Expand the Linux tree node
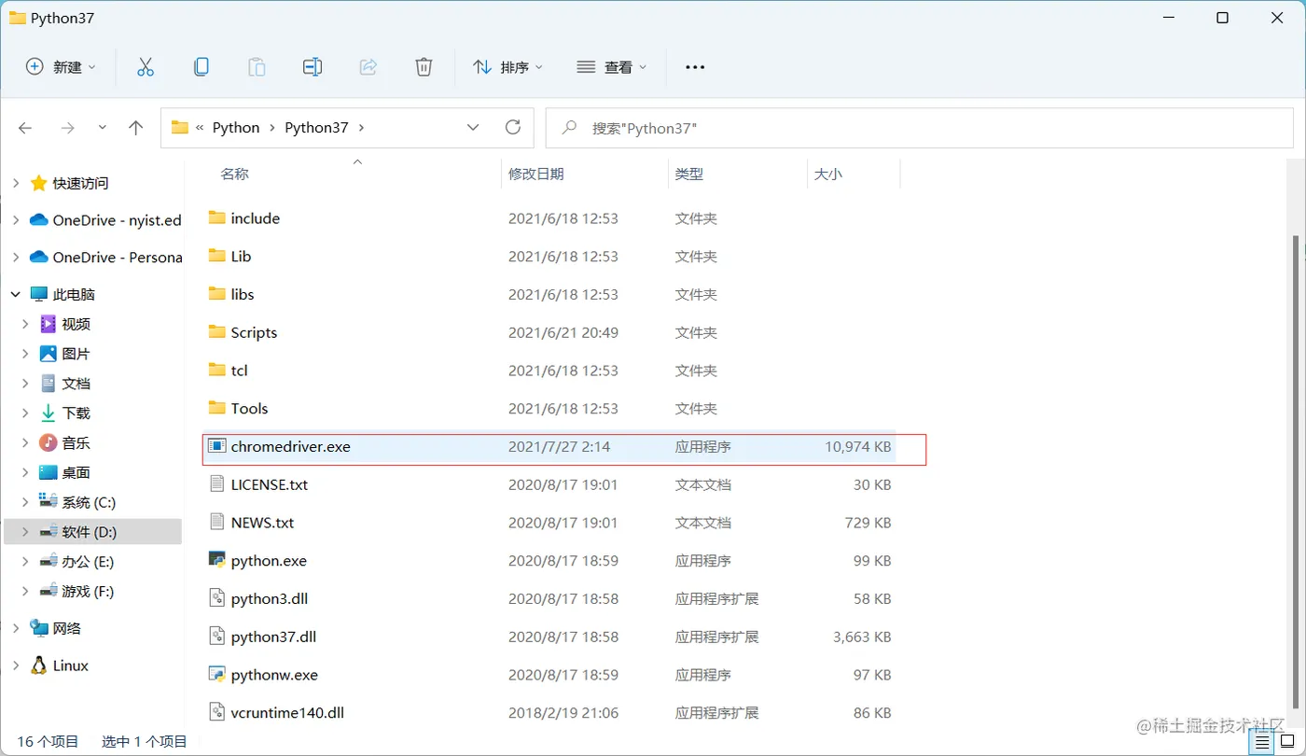The image size is (1306, 756). click(x=15, y=665)
